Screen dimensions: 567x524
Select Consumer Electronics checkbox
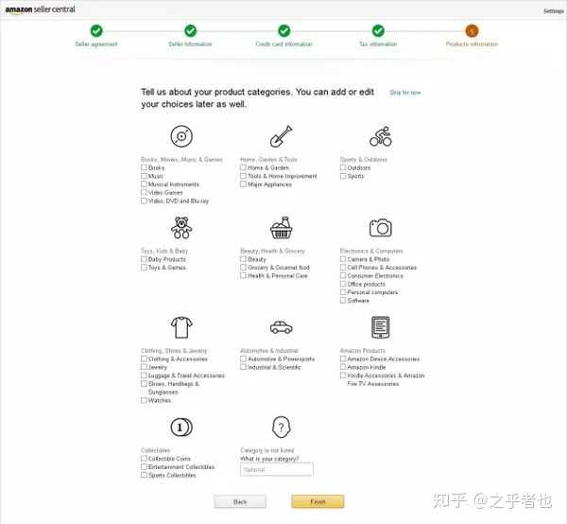coord(343,276)
